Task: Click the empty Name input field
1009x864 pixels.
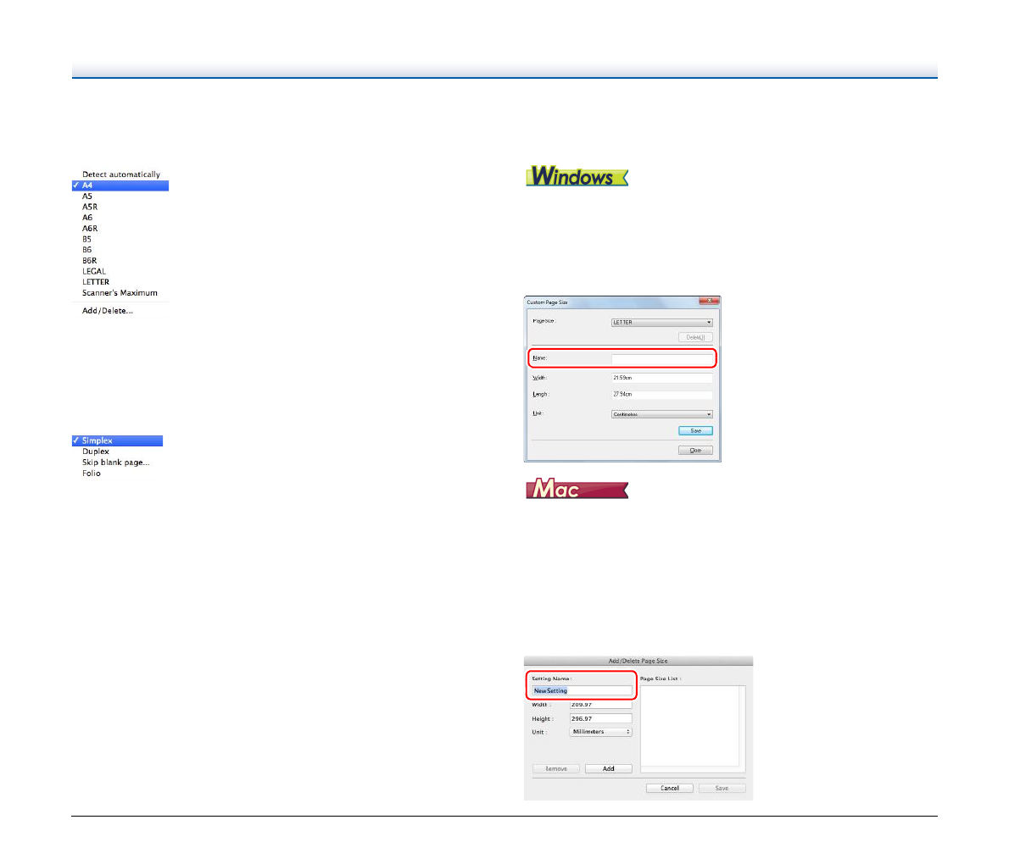Action: pyautogui.click(x=661, y=358)
